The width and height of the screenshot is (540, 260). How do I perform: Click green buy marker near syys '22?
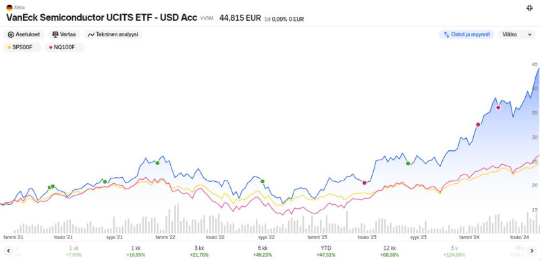point(263,181)
